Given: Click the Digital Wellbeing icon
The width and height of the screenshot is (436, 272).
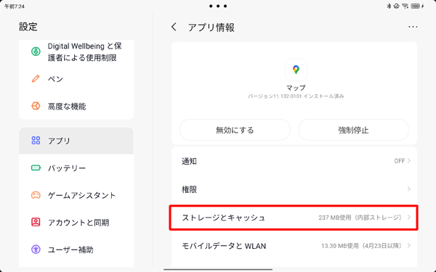Looking at the screenshot, I should coord(36,51).
